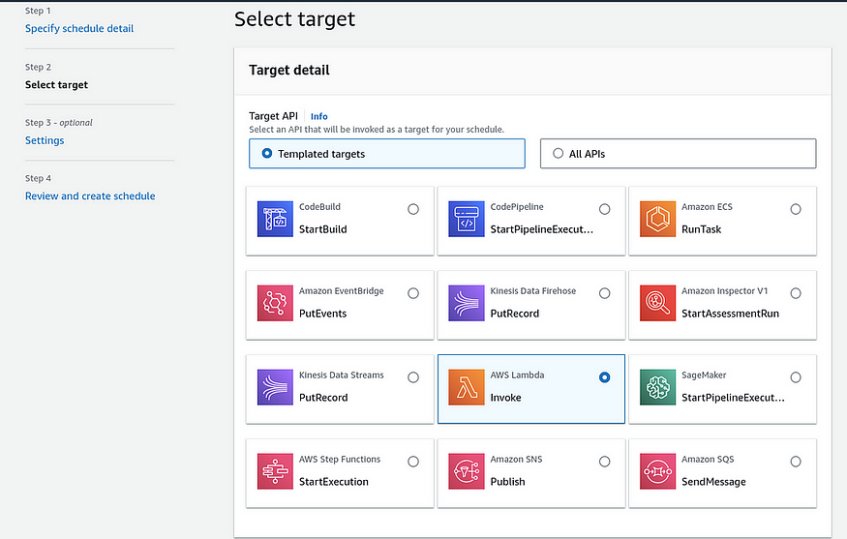The height and width of the screenshot is (539, 847).
Task: Open the Settings step link
Action: (45, 140)
